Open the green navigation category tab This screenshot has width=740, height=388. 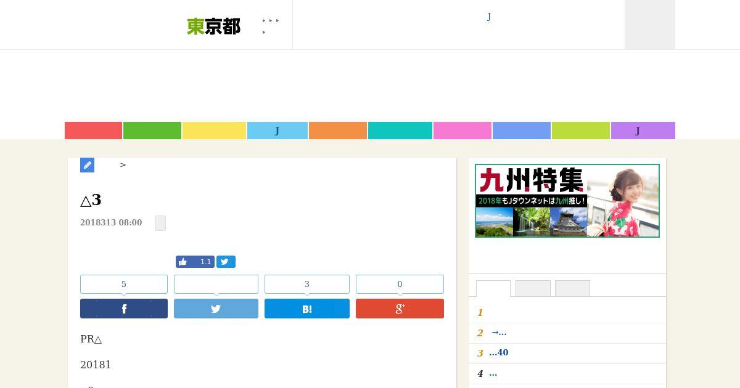tap(152, 131)
